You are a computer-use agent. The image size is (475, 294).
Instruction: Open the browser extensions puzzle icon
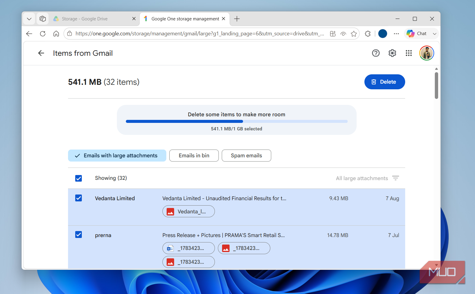coord(368,34)
